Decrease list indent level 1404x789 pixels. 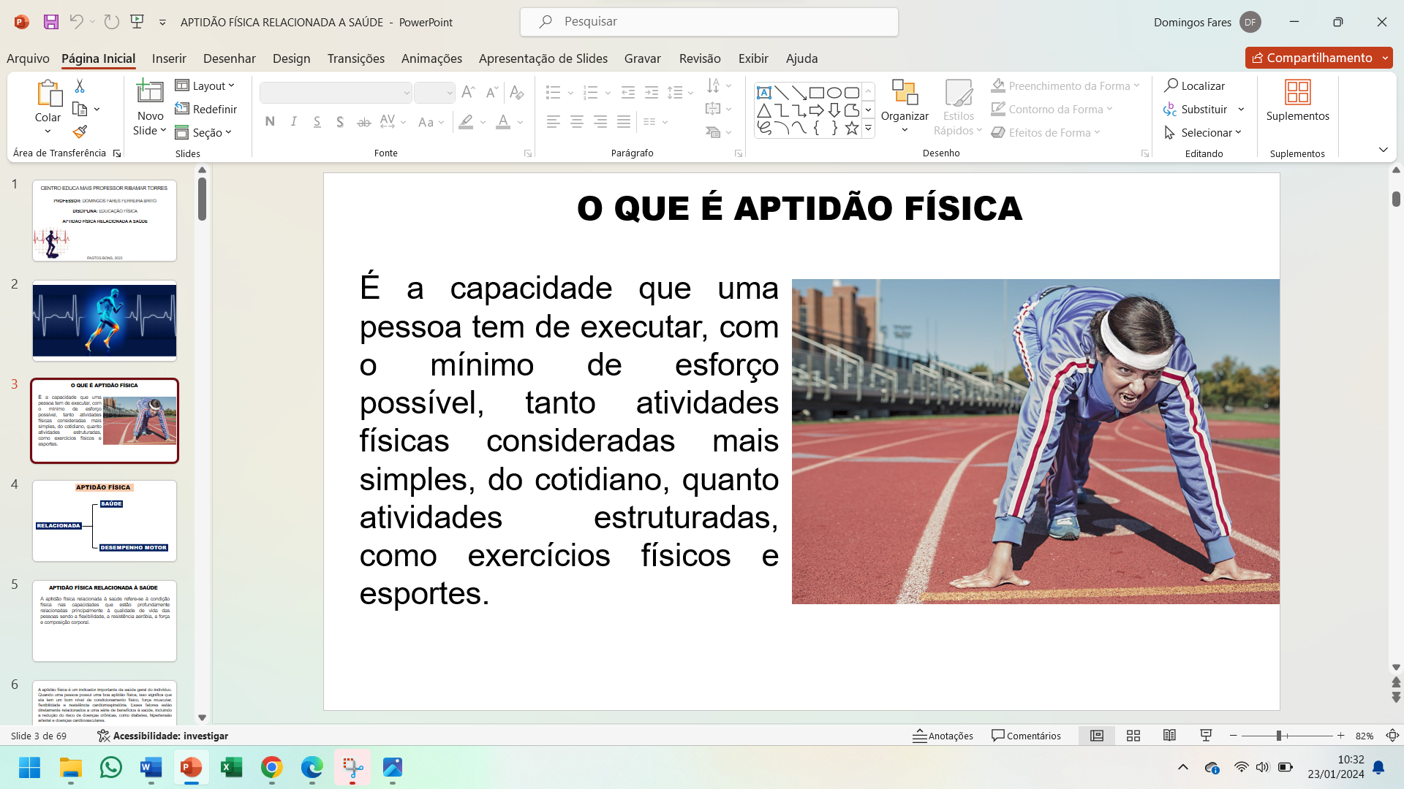[628, 92]
